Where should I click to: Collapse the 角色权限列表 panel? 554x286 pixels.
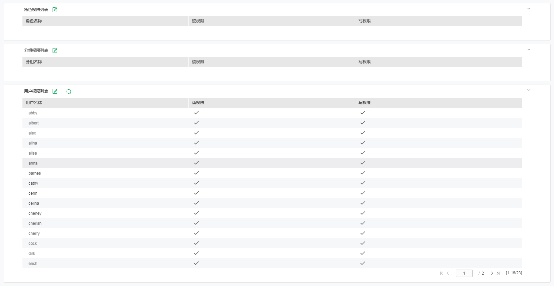pyautogui.click(x=529, y=9)
